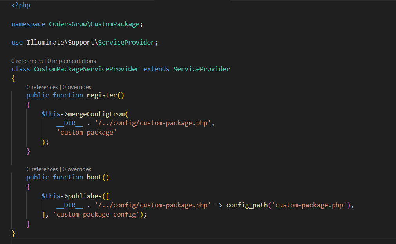Viewport: 396px width, 244px height.
Task: Place cursor on CodersGrow\CustomPackage namespace name
Action: point(94,24)
